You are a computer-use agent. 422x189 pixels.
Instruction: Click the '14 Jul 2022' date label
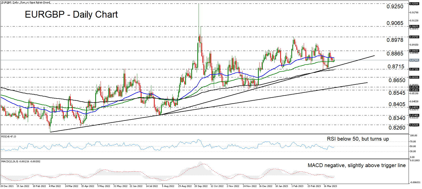pos(152,186)
